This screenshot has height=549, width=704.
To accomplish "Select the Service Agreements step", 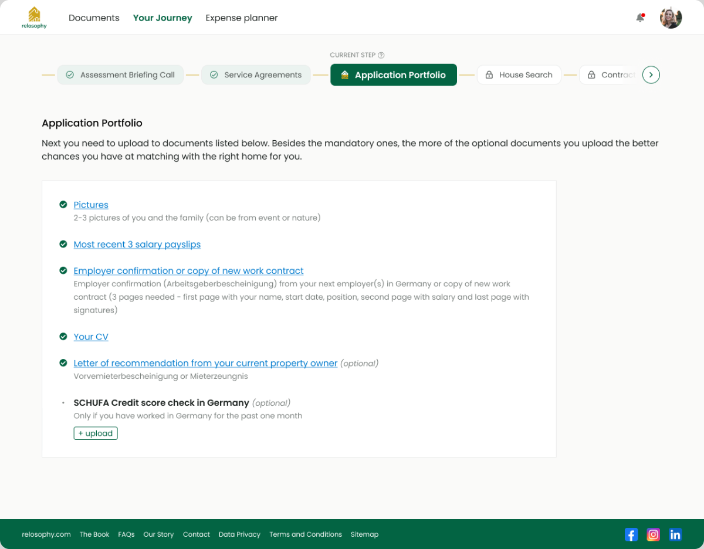I will [256, 75].
